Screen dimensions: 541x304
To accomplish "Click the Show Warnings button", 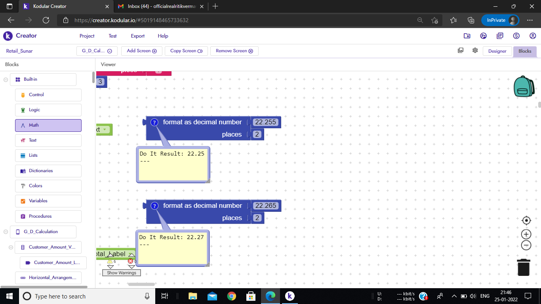I will 122,273.
